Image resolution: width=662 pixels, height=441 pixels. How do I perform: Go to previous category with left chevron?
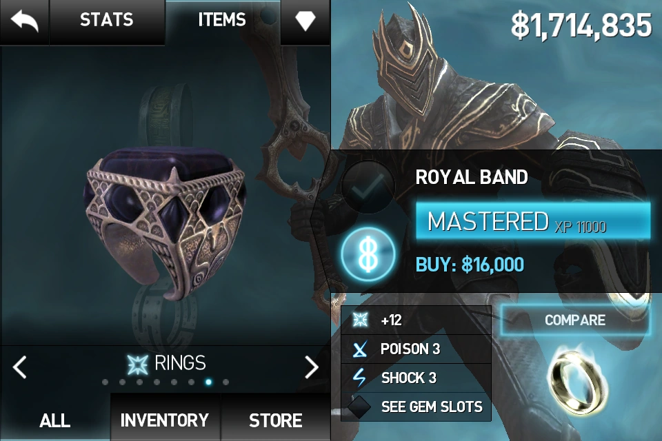[19, 367]
